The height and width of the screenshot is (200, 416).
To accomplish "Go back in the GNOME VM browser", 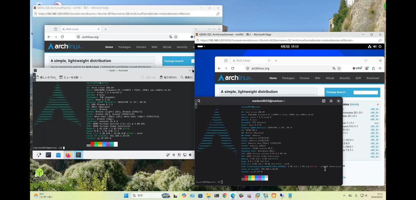I will 219,69.
